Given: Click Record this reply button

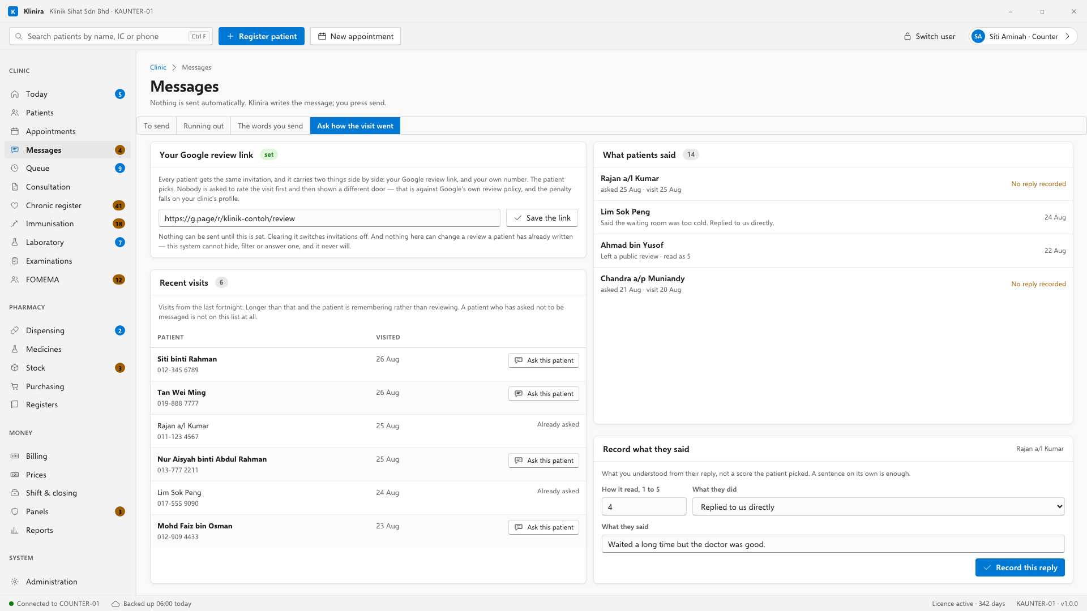Looking at the screenshot, I should click(1020, 567).
